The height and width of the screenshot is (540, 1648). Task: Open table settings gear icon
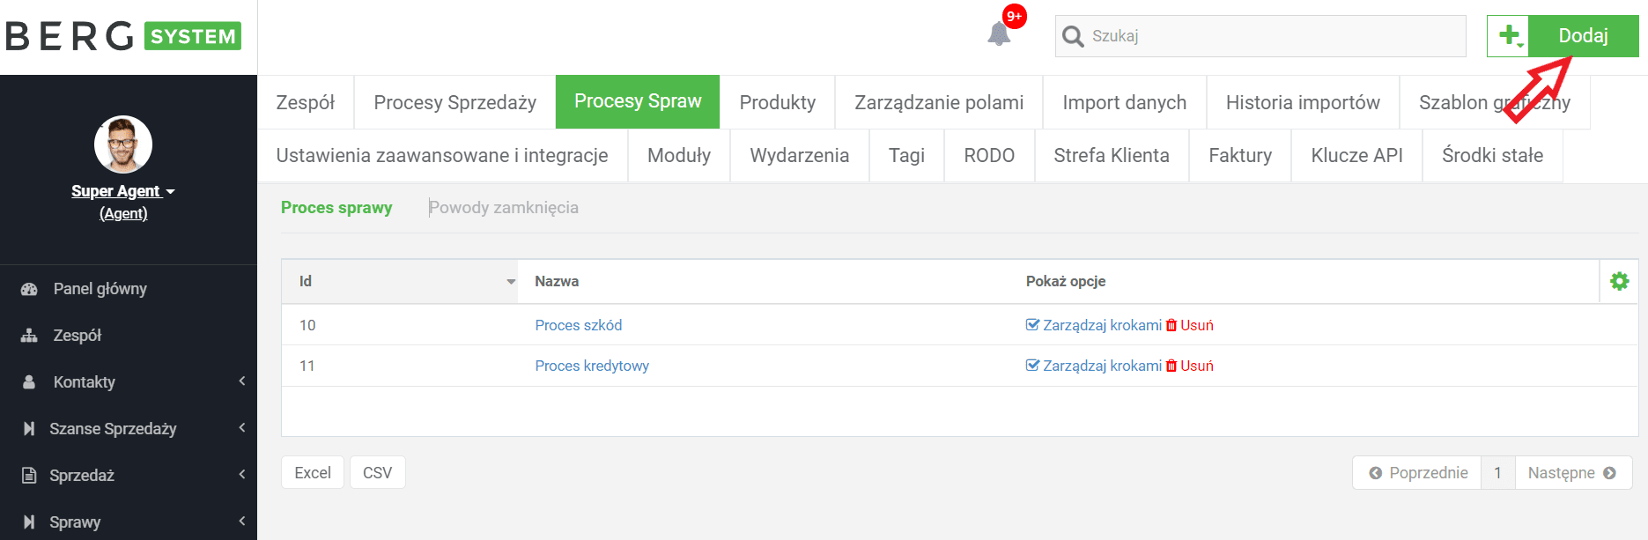tap(1619, 281)
